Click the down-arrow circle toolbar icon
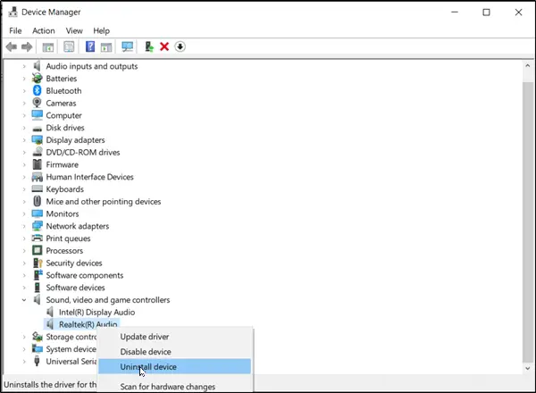 pos(180,46)
